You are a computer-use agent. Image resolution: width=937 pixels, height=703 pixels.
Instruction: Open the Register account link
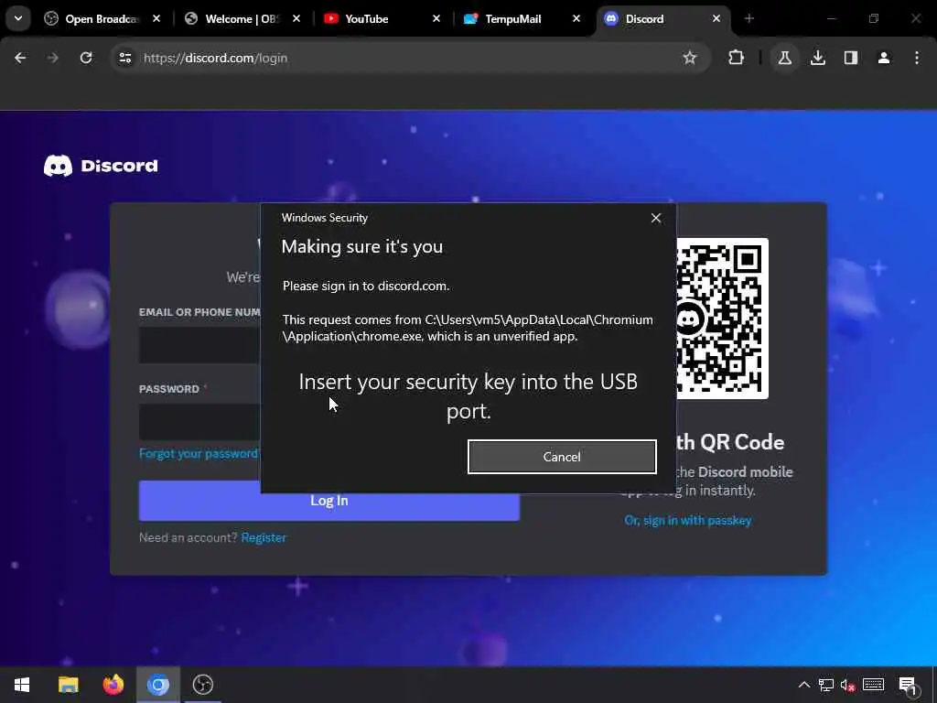point(264,537)
